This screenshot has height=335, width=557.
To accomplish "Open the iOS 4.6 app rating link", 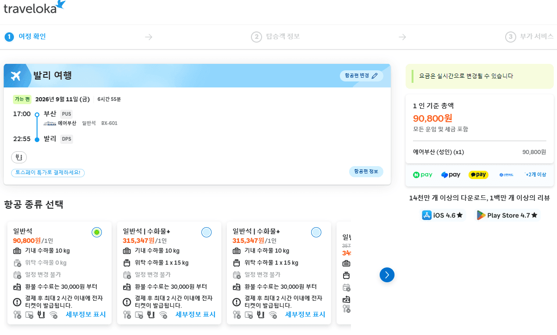I will click(442, 215).
